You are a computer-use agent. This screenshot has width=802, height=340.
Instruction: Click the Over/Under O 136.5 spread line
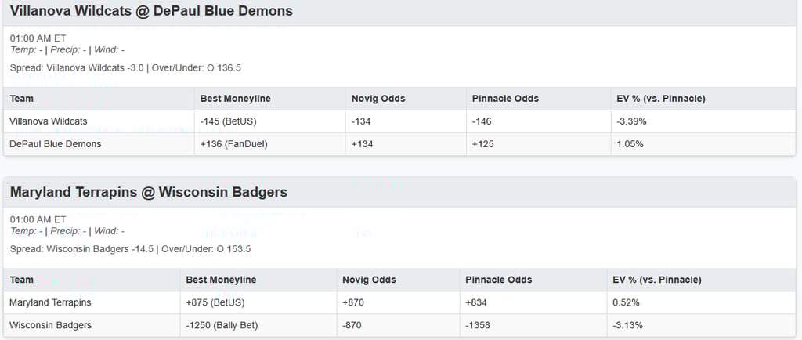click(198, 68)
